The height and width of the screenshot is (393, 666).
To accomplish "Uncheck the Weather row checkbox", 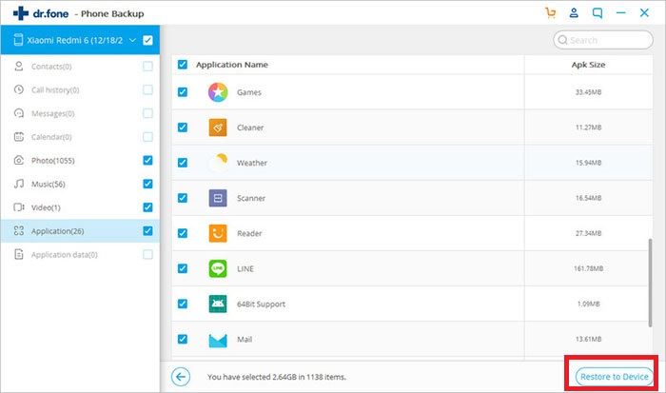I will pyautogui.click(x=183, y=163).
